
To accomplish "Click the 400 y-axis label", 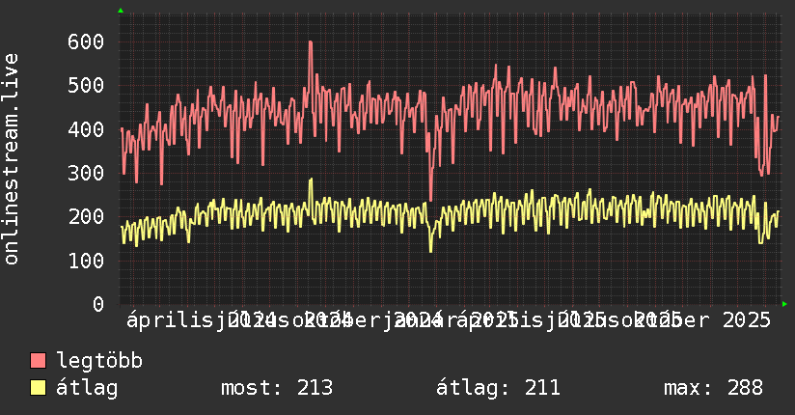I will 86,129.
